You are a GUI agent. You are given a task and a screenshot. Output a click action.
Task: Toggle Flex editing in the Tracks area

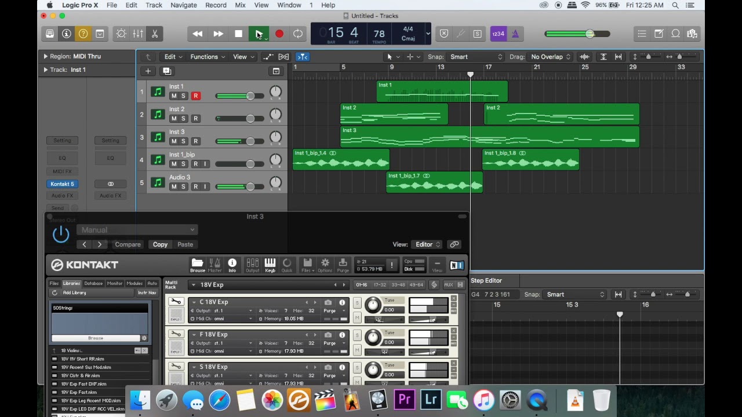tap(283, 57)
